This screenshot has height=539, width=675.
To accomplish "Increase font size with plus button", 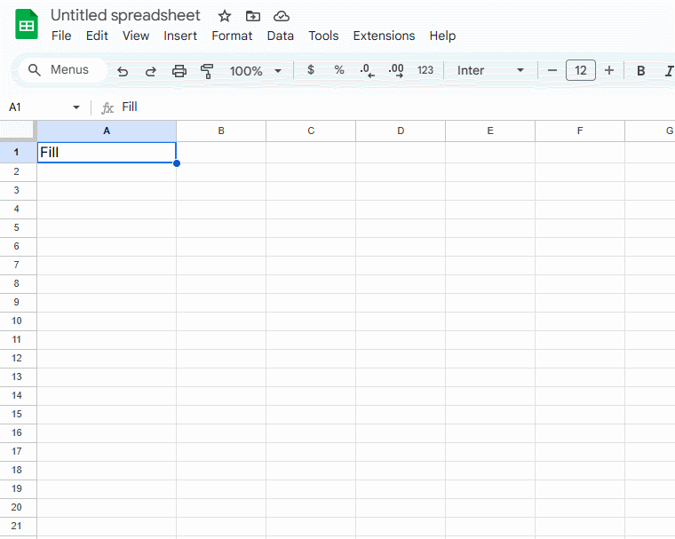I will click(x=608, y=70).
